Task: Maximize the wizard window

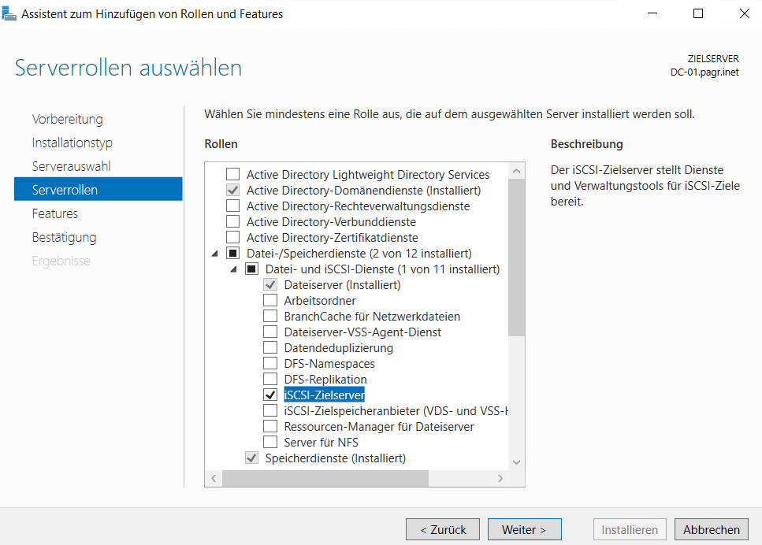Action: [x=698, y=13]
